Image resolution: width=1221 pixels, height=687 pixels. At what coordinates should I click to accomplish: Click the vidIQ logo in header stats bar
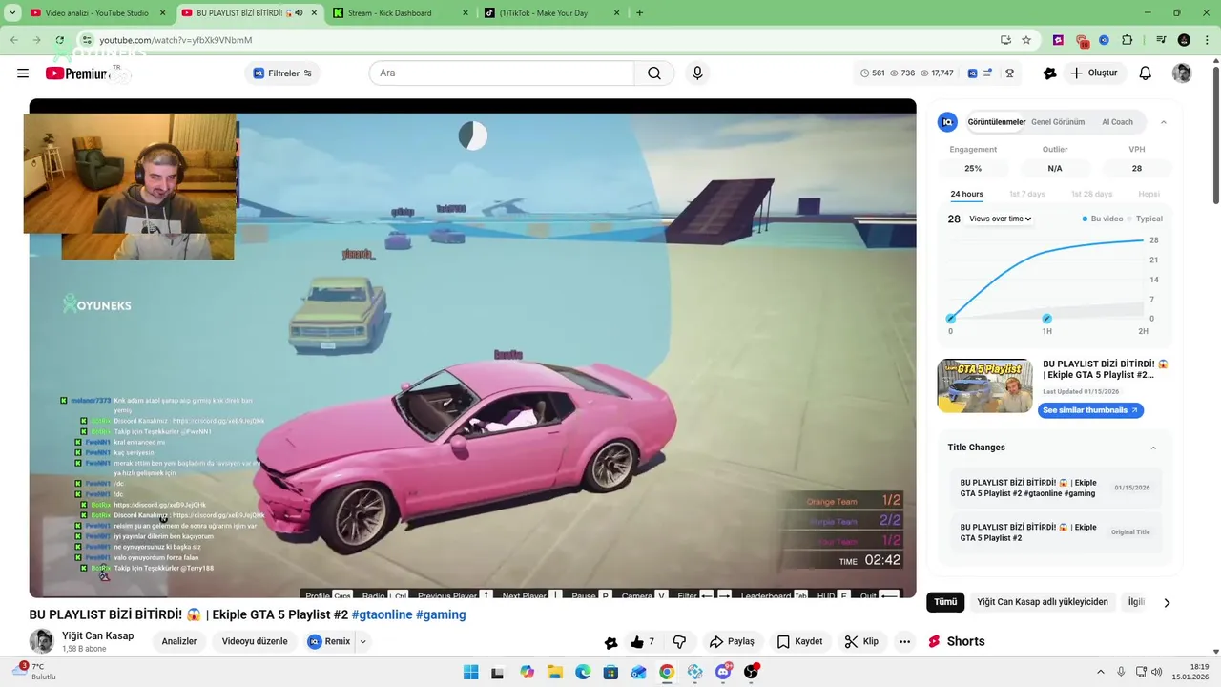click(x=972, y=73)
